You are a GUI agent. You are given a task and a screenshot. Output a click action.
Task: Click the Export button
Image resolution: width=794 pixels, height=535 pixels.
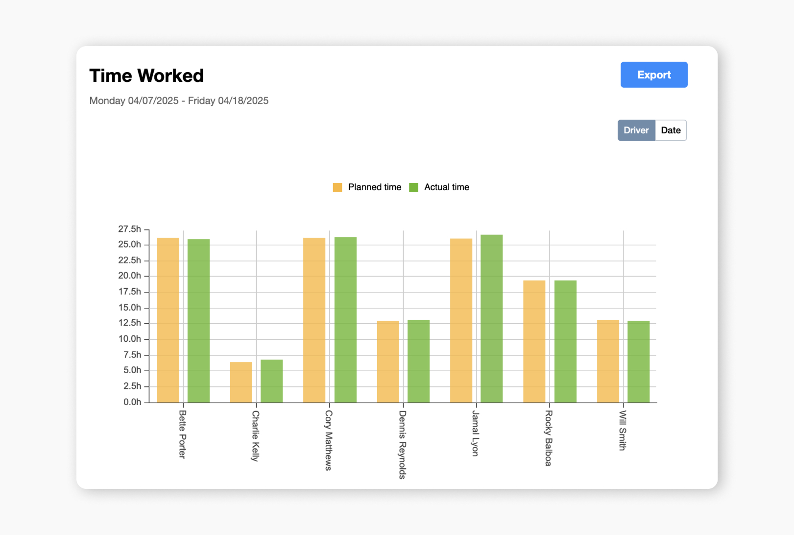(654, 75)
